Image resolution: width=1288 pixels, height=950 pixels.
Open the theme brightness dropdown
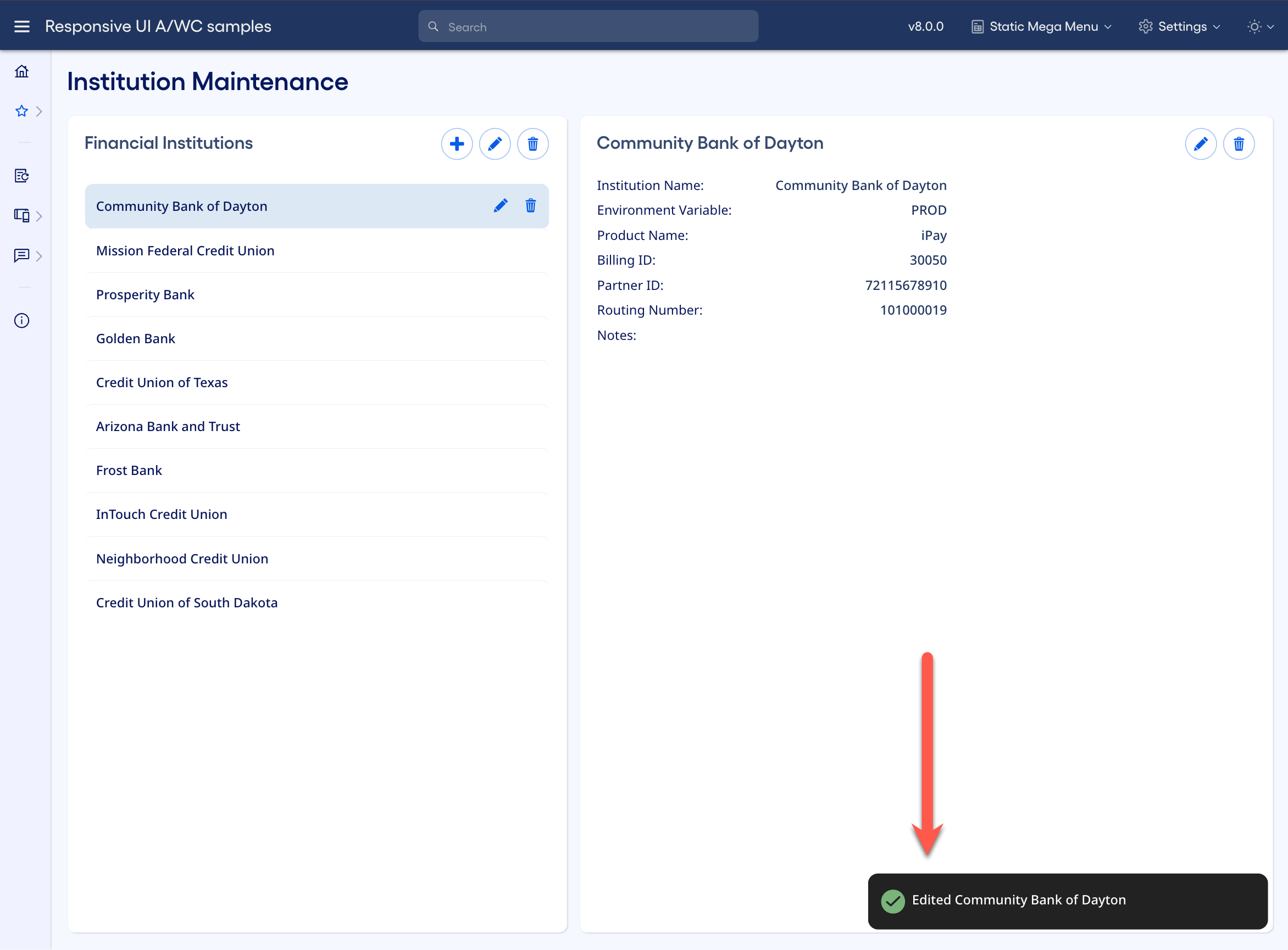coord(1261,26)
